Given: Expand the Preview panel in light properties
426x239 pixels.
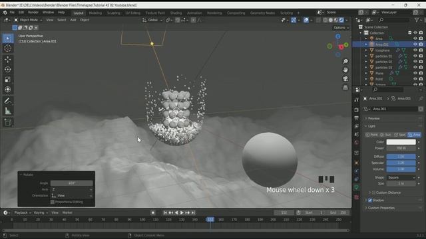Looking at the screenshot, I should point(374,118).
